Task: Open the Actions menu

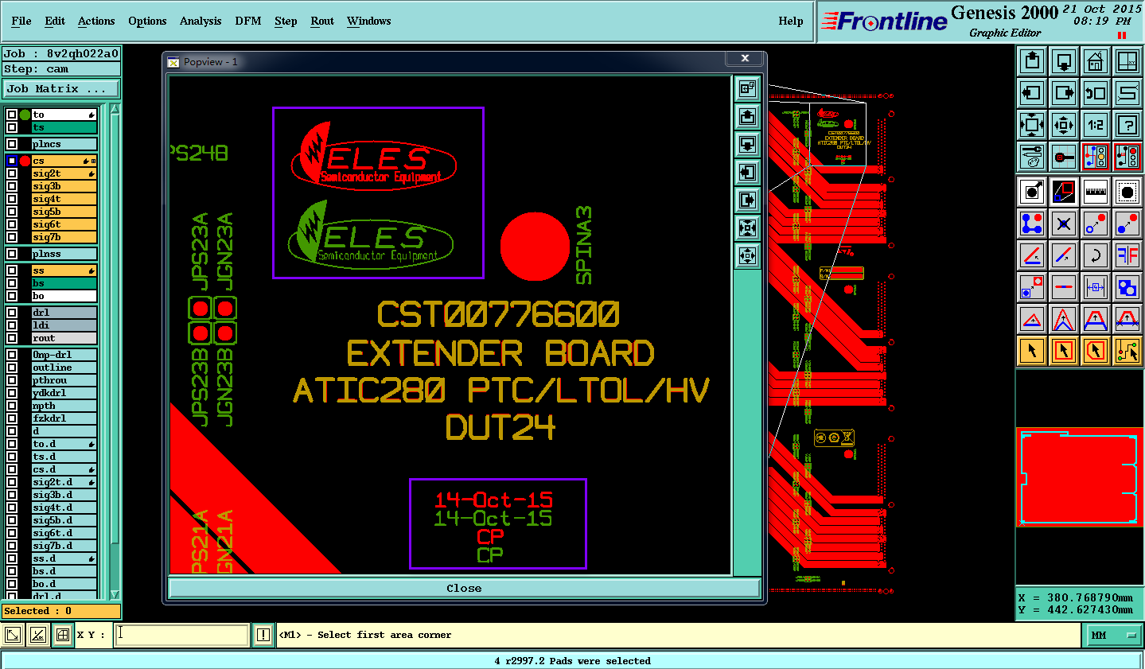Action: (x=96, y=21)
